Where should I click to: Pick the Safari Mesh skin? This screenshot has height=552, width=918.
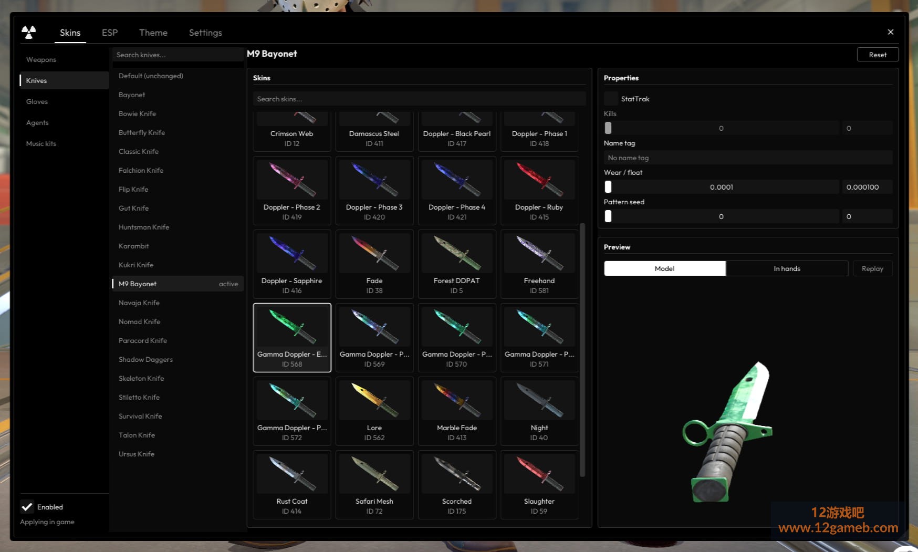click(374, 485)
